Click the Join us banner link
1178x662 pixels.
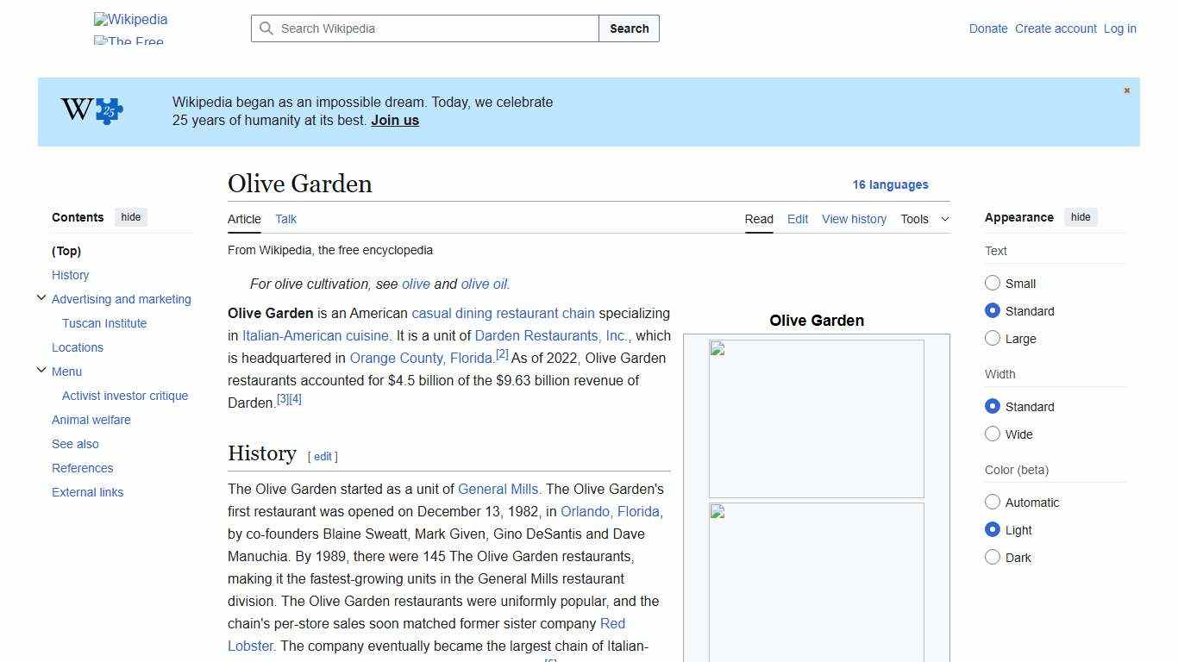[x=394, y=120]
